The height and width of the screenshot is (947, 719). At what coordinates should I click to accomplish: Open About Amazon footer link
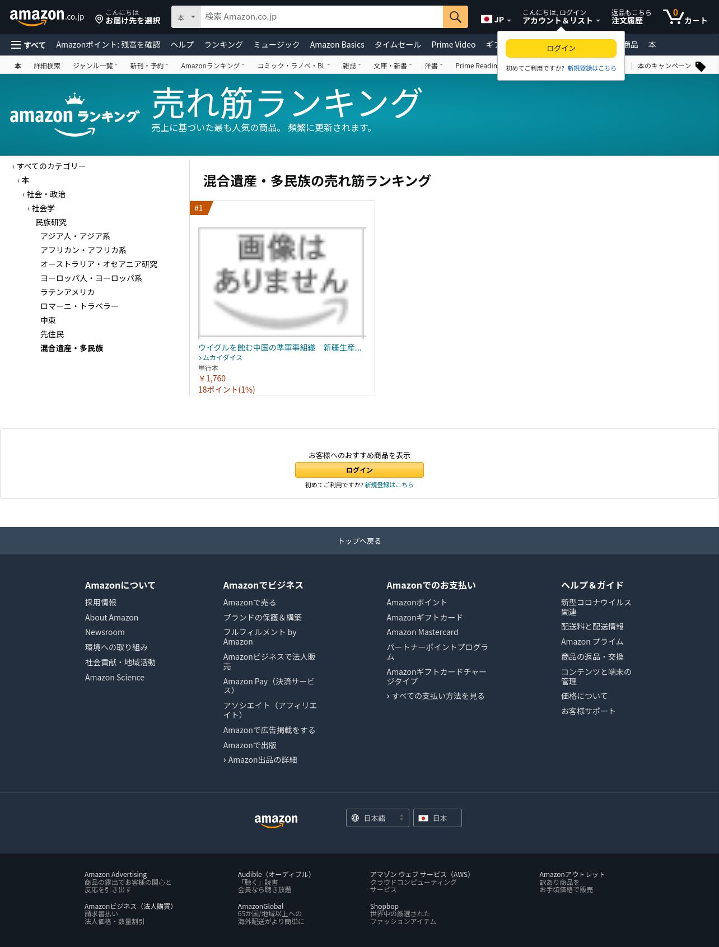click(111, 618)
